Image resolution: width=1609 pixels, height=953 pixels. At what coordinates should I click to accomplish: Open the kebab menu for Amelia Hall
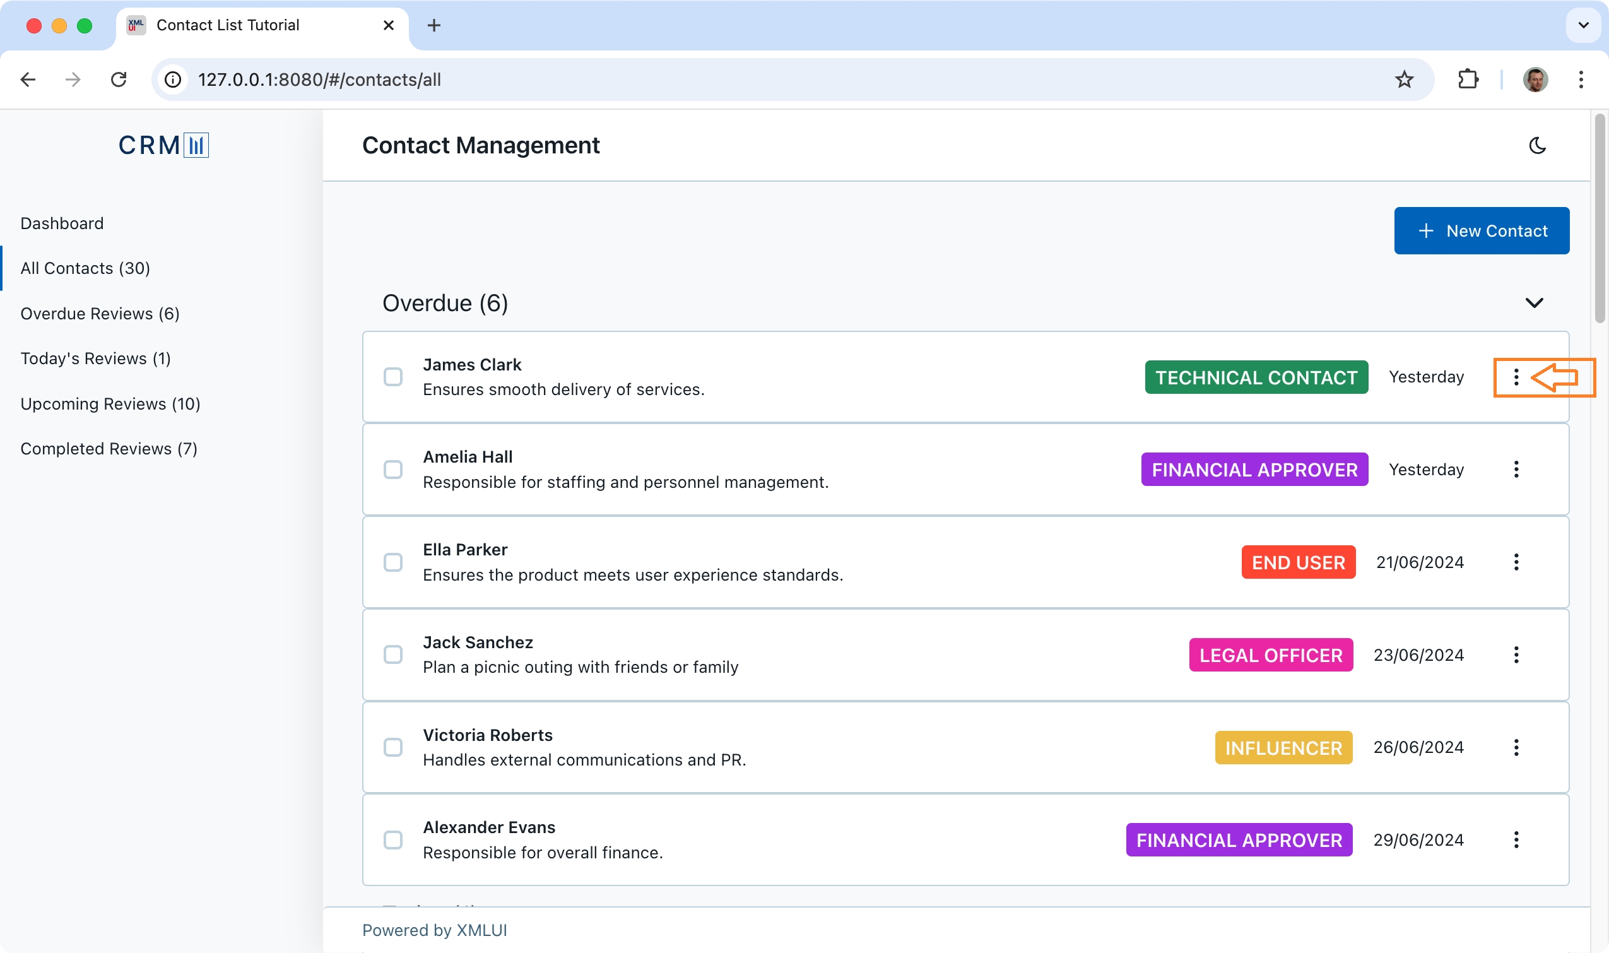(x=1516, y=470)
